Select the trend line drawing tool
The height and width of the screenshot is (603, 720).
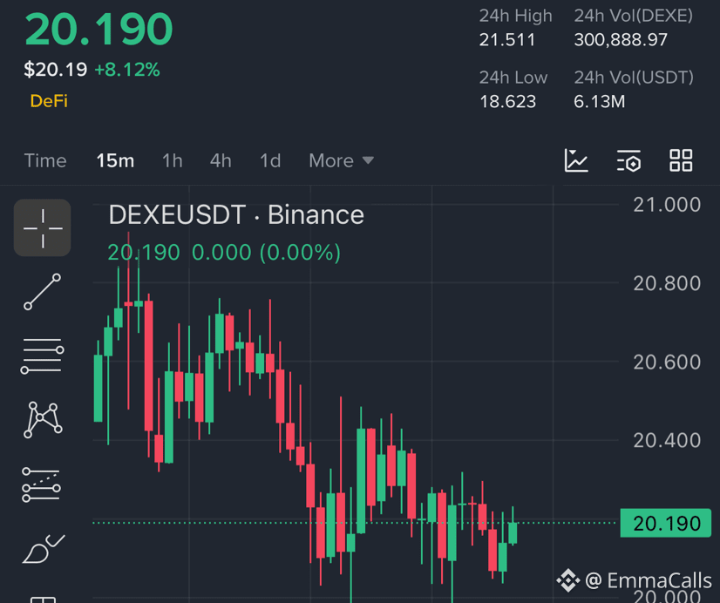42,292
